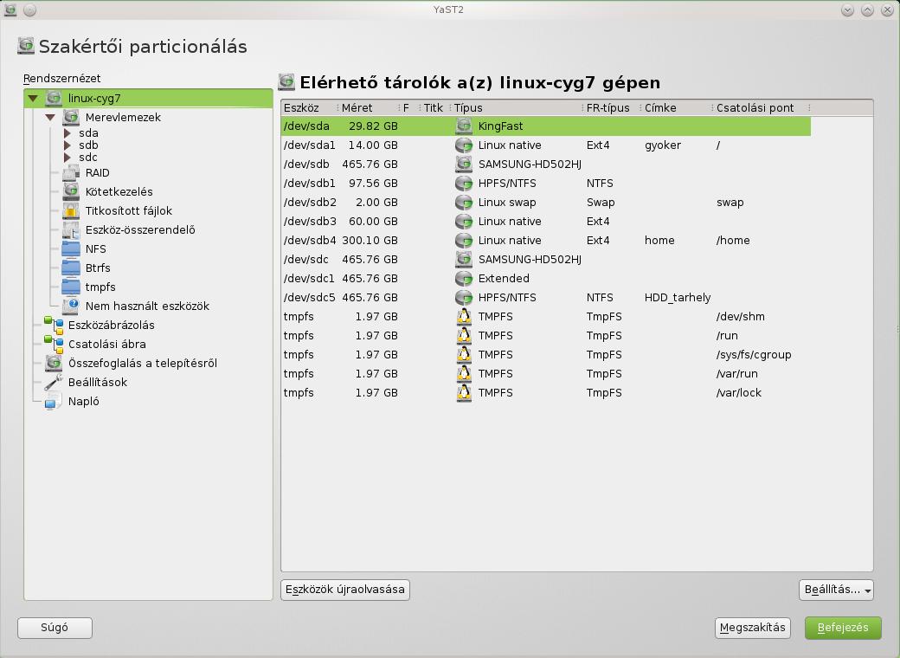This screenshot has height=658, width=900.
Task: Collapse the Merevlemezek tree branch
Action: click(50, 117)
